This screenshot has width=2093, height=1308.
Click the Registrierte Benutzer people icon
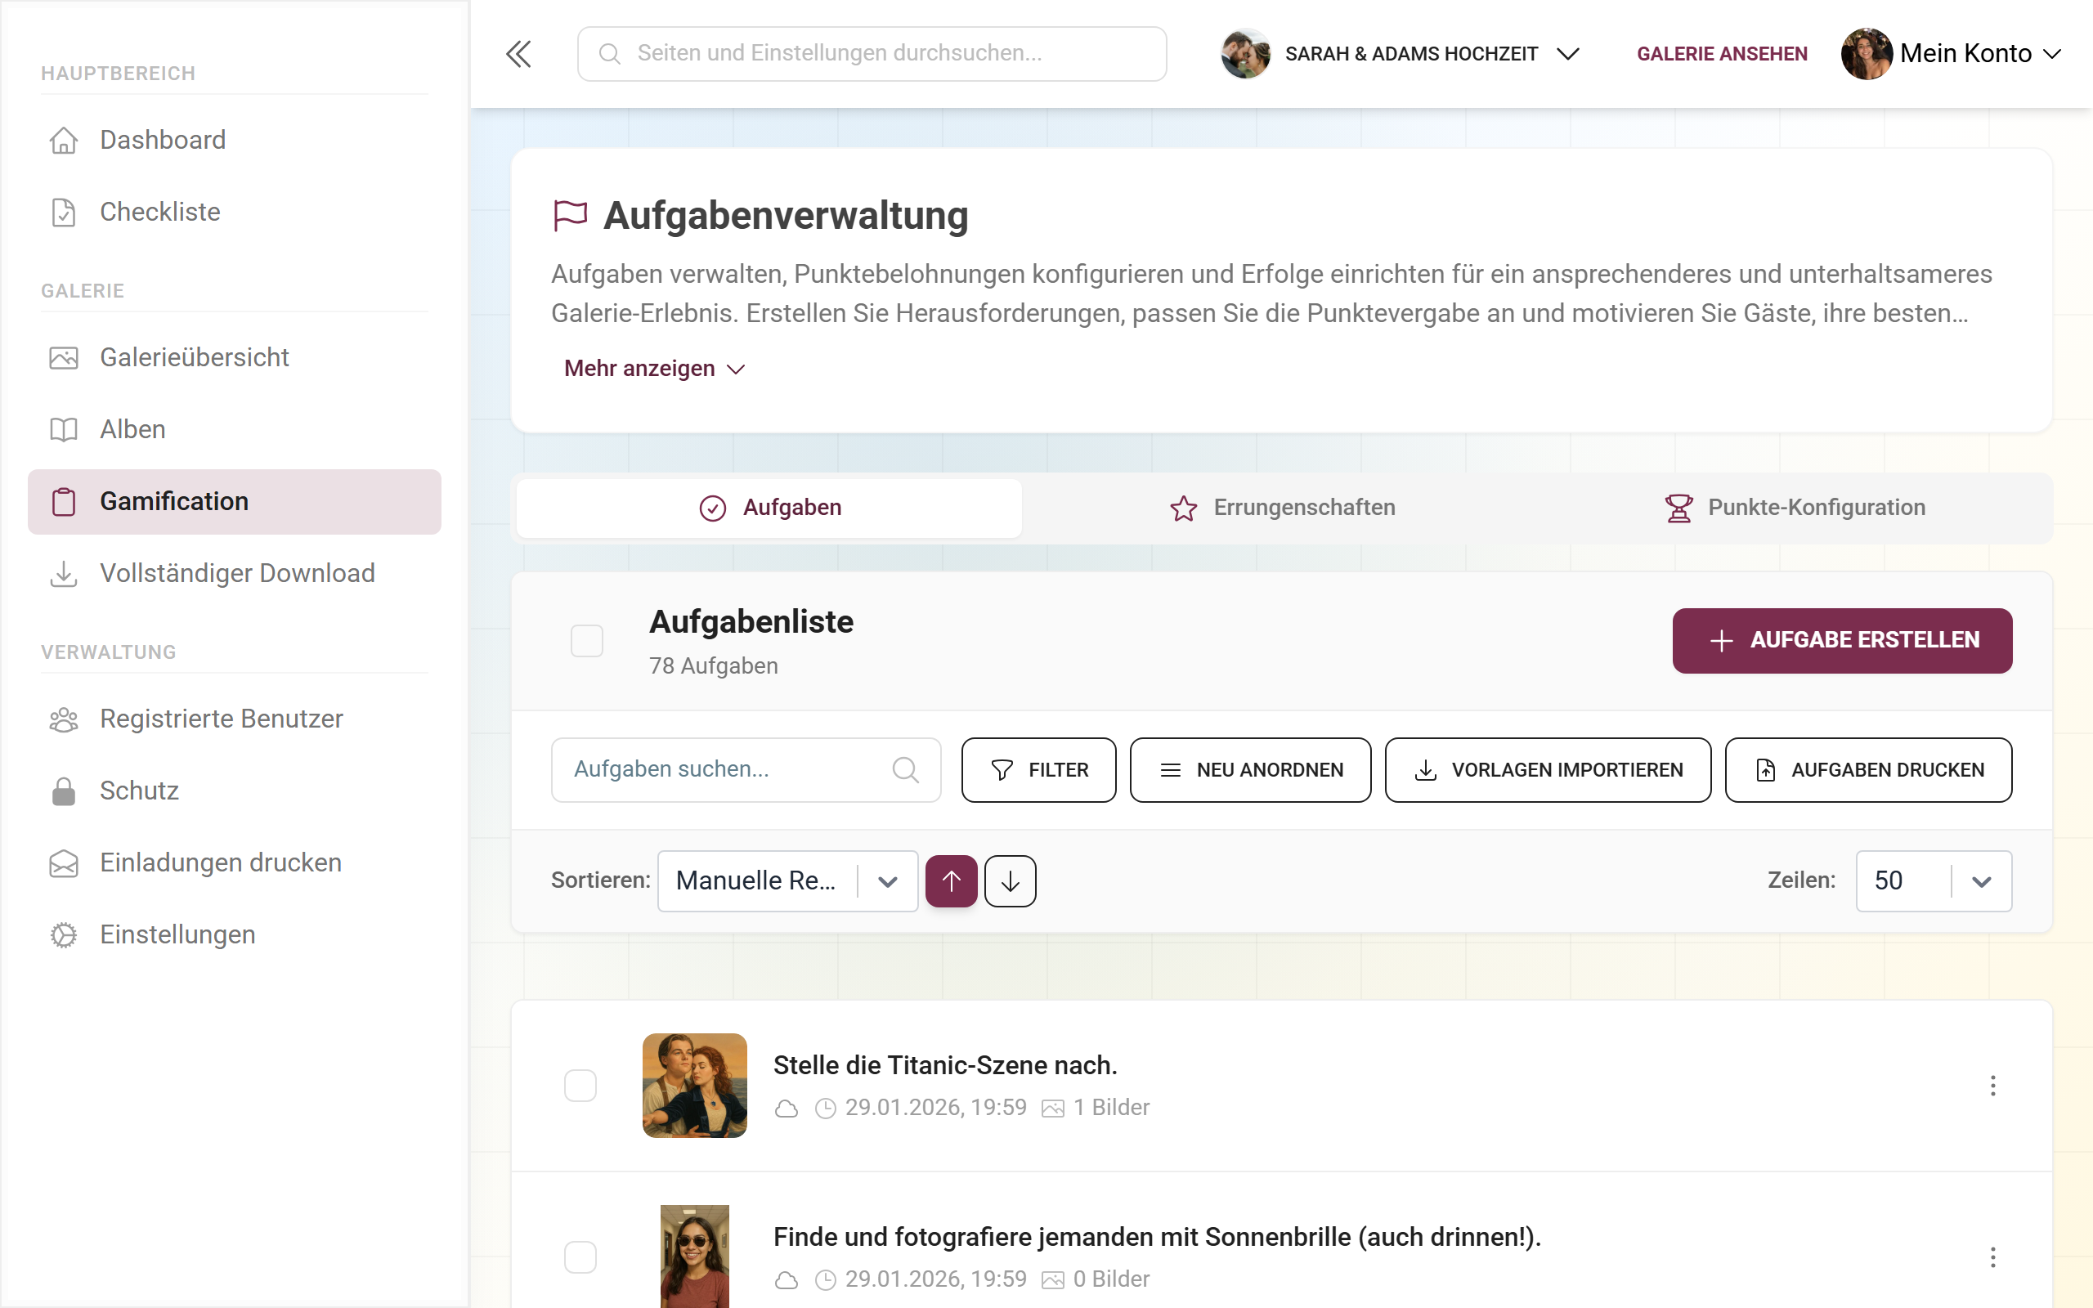click(x=63, y=719)
